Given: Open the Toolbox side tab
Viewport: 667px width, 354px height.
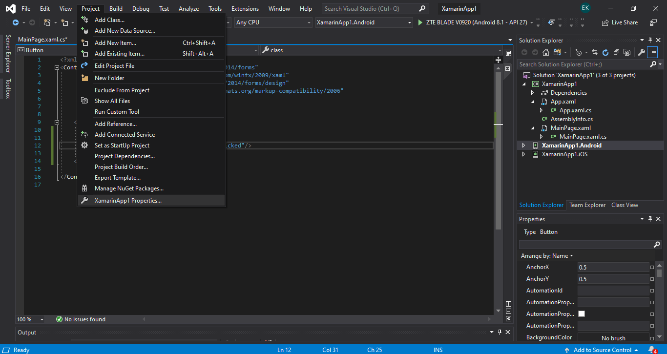Looking at the screenshot, I should click(7, 89).
